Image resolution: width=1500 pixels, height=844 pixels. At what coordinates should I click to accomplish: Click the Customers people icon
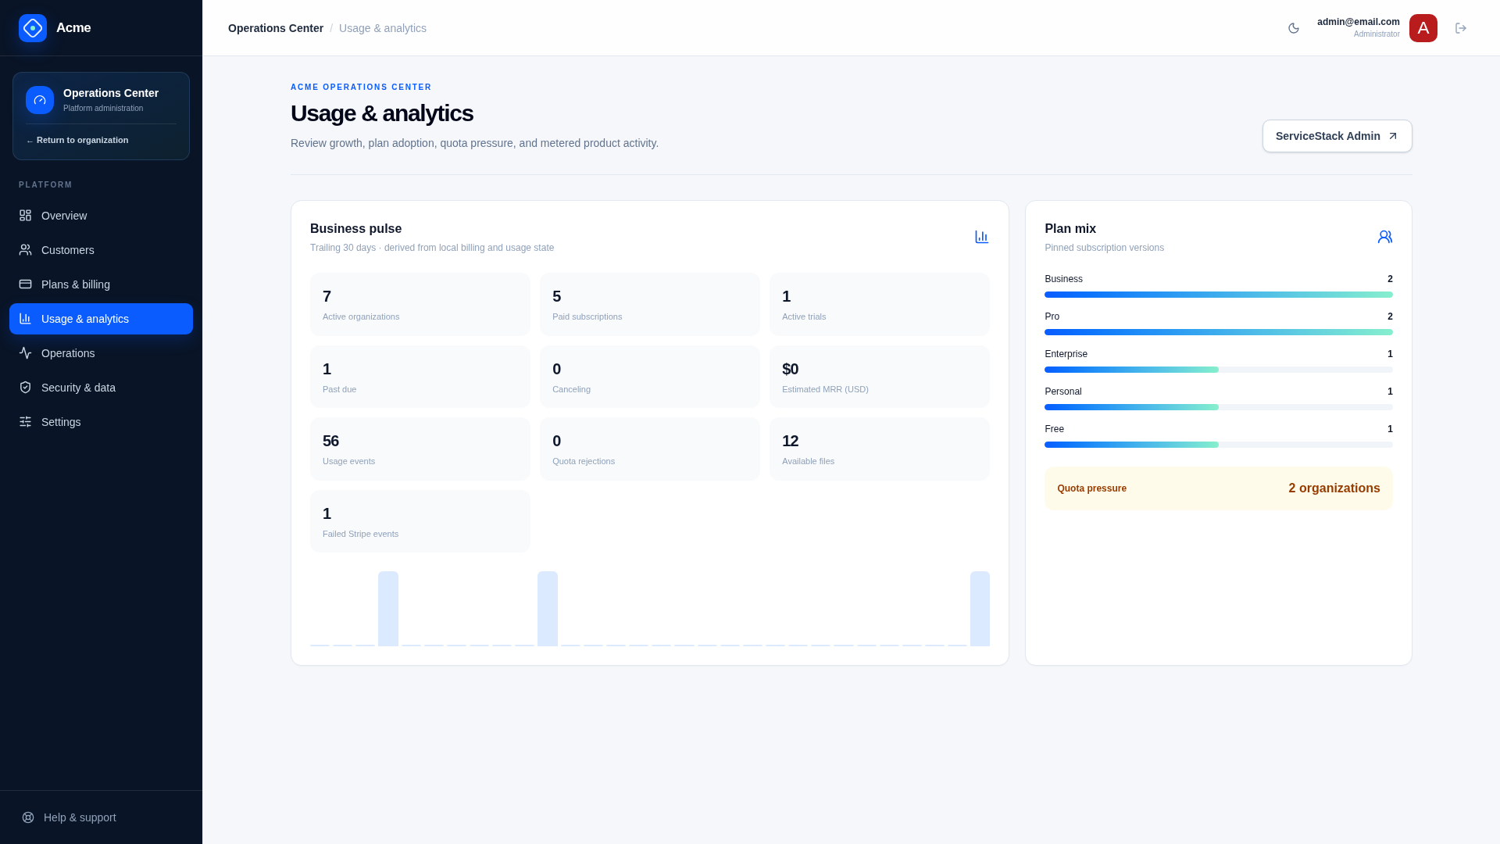coord(26,250)
